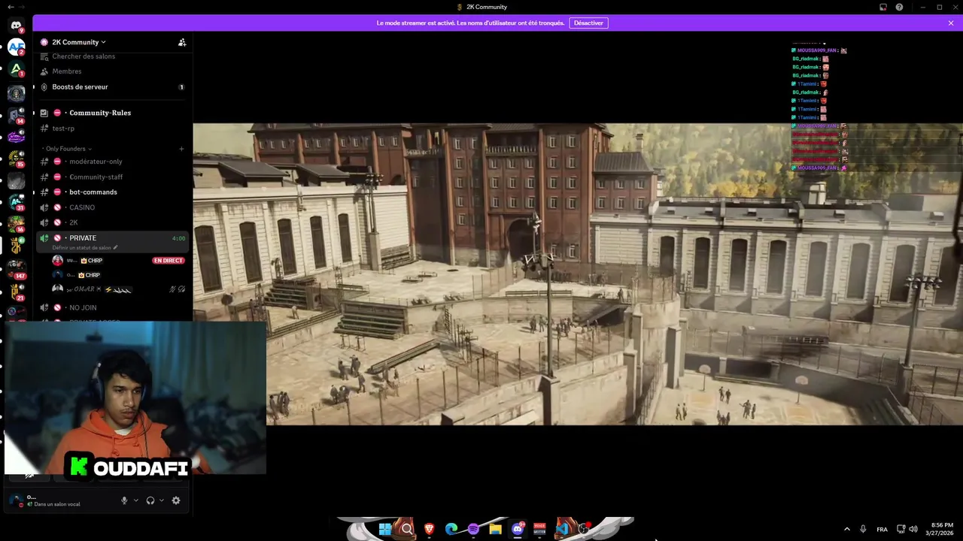Image resolution: width=963 pixels, height=541 pixels.
Task: Toggle microphone mute in user panel
Action: click(x=124, y=500)
